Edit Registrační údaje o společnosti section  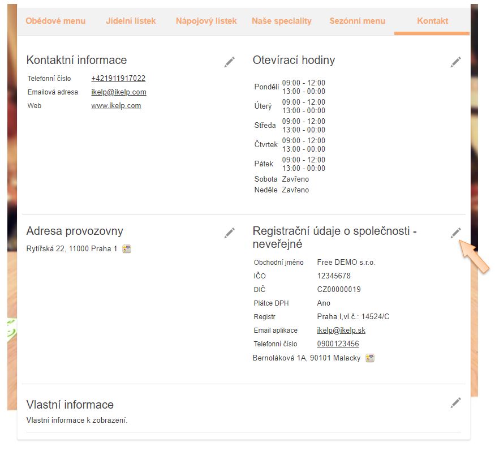(x=455, y=233)
